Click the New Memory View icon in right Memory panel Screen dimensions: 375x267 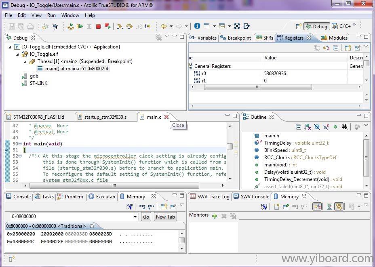pyautogui.click(x=277, y=206)
